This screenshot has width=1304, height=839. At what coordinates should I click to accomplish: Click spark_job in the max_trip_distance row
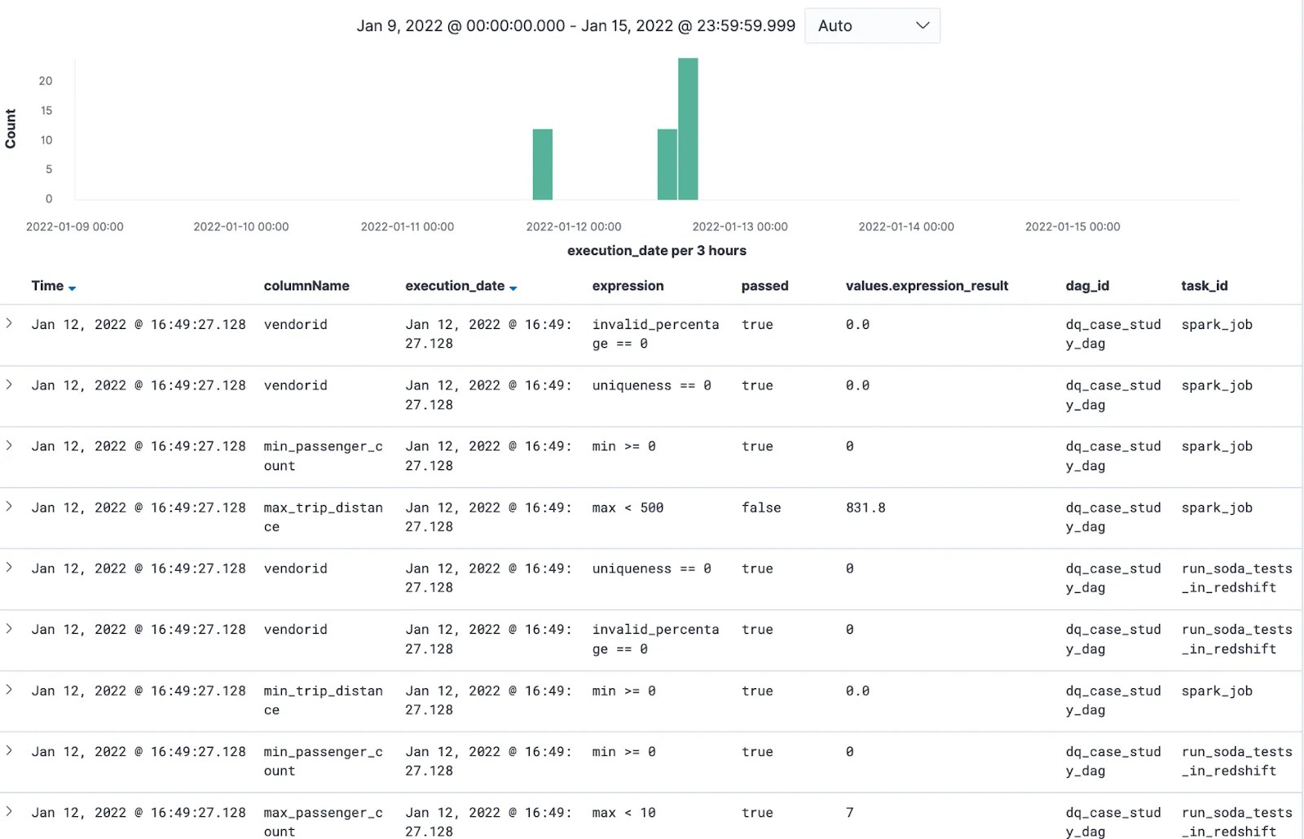(x=1217, y=507)
